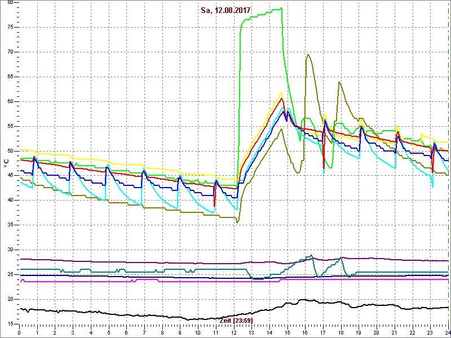Click hour 17 on the time axis
451x338 pixels.
coord(323,332)
